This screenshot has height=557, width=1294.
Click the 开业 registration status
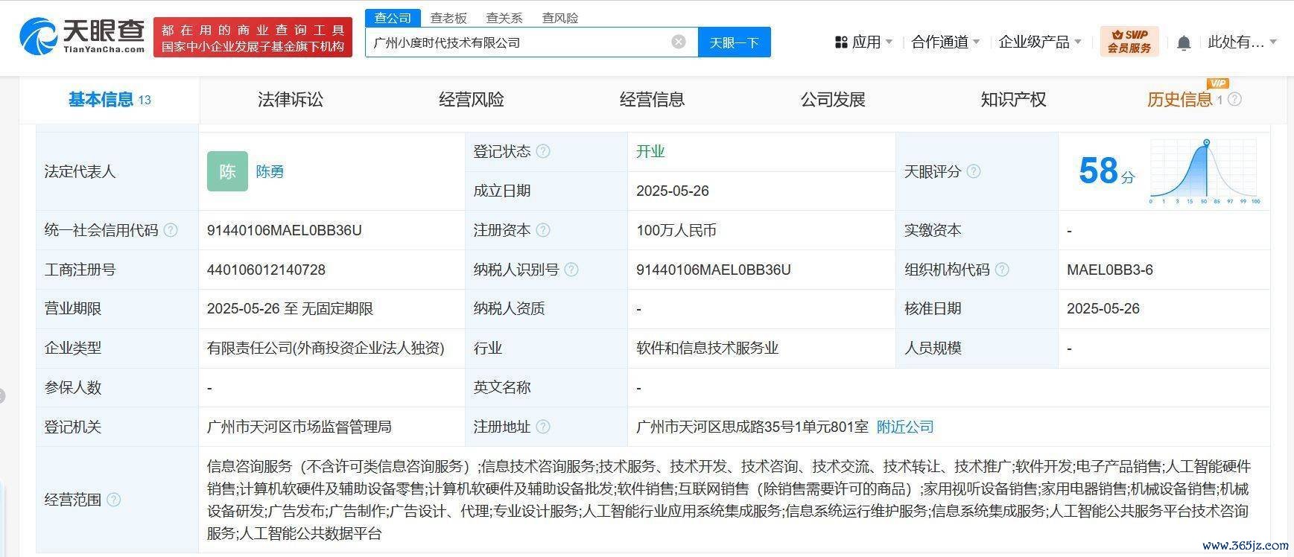point(650,151)
